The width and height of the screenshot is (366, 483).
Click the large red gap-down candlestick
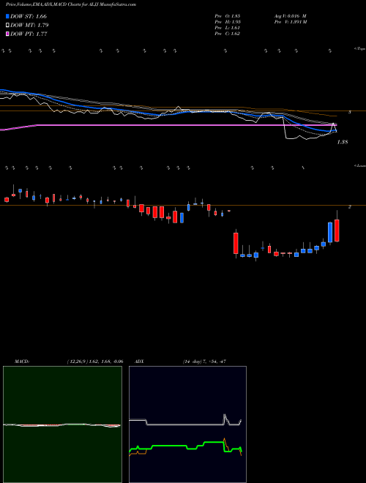(x=236, y=243)
